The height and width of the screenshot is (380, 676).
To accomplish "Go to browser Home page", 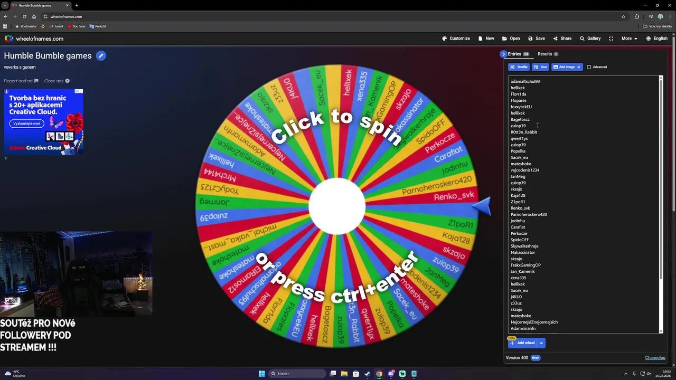I will pyautogui.click(x=34, y=16).
